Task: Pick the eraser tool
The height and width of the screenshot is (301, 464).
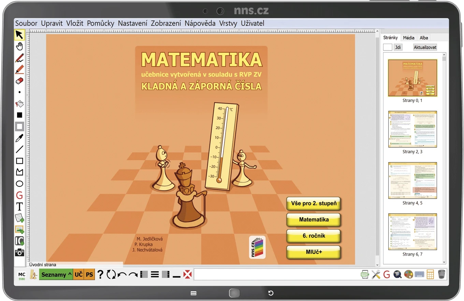Action: [19, 81]
